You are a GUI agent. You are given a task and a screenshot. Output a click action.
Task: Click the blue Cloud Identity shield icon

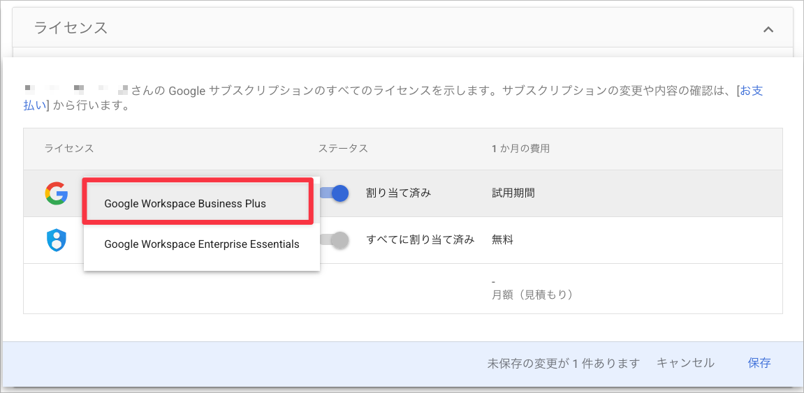[57, 240]
